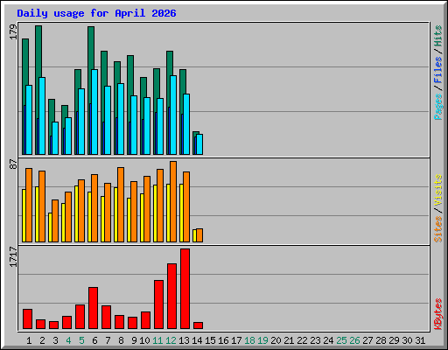This screenshot has height=350, width=448.
Task: Click day label 2 on the axis
Action: click(x=42, y=340)
